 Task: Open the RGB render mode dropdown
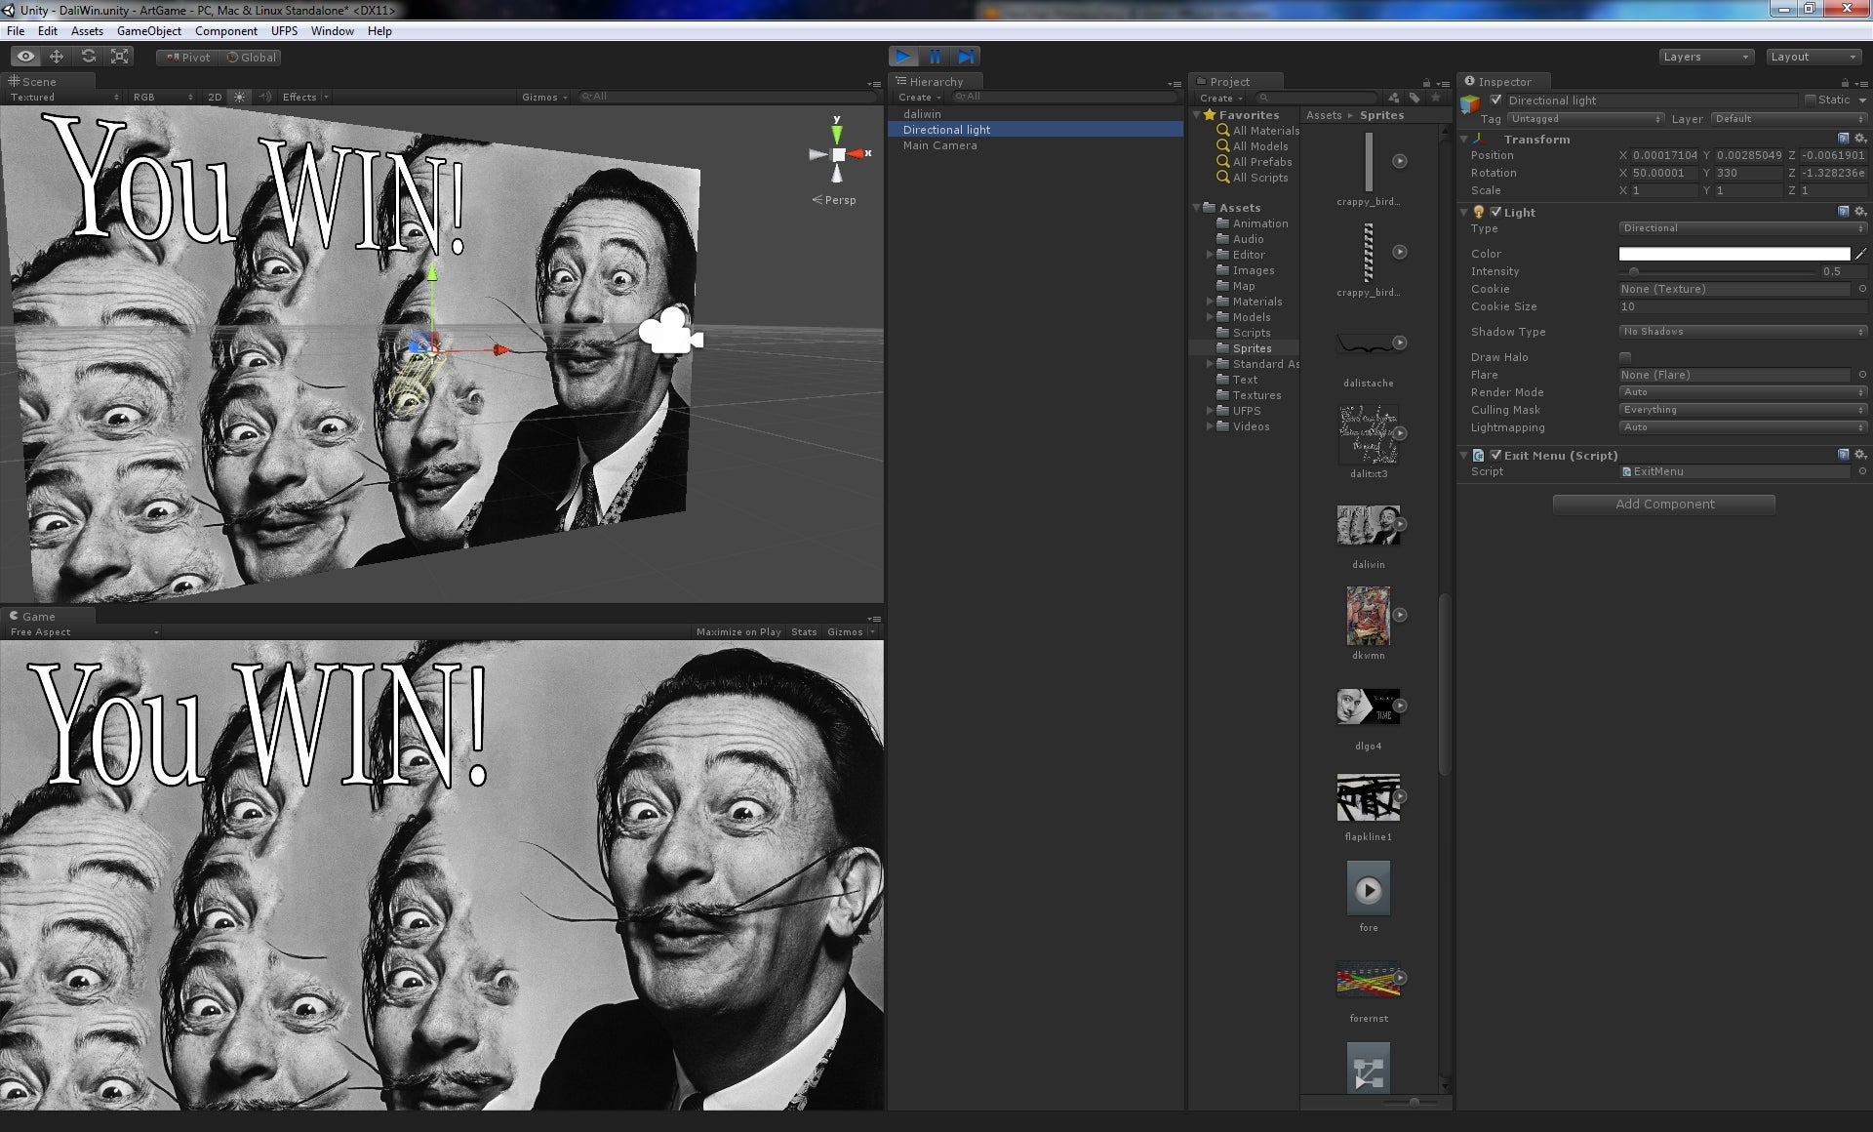[163, 97]
